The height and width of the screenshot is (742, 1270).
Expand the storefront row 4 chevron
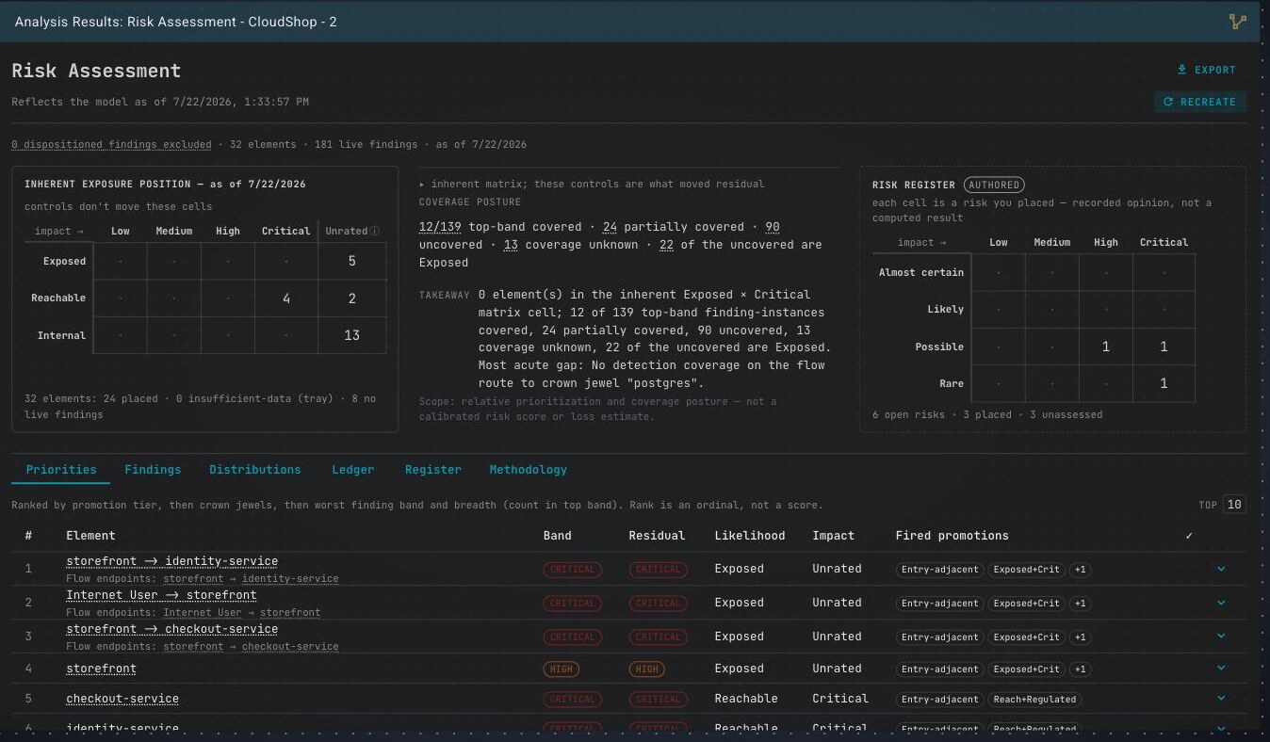tap(1221, 669)
